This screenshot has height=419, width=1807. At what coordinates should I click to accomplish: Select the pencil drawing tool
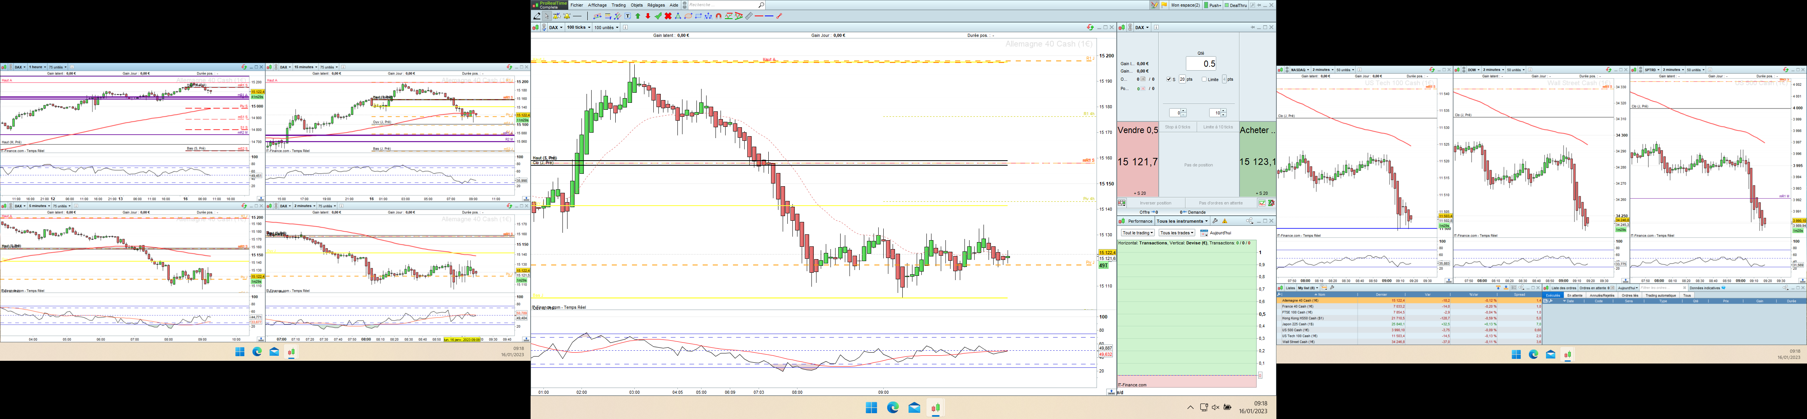[537, 16]
